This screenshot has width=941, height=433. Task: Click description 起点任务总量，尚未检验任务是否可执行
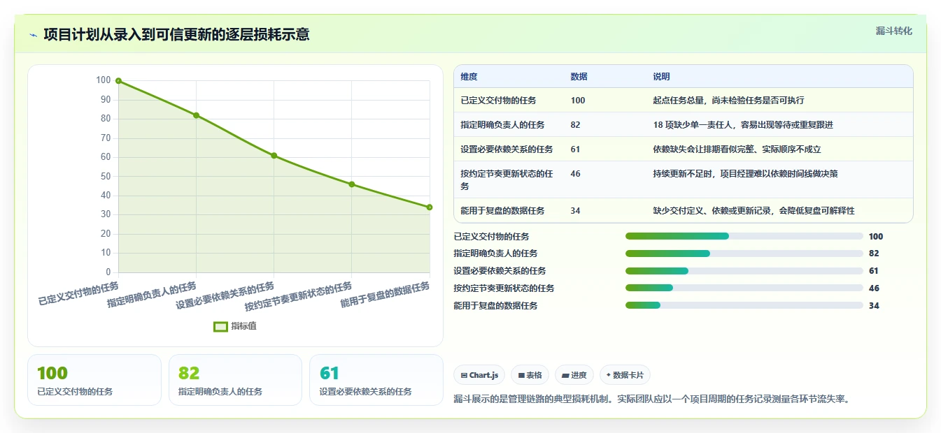(x=728, y=101)
